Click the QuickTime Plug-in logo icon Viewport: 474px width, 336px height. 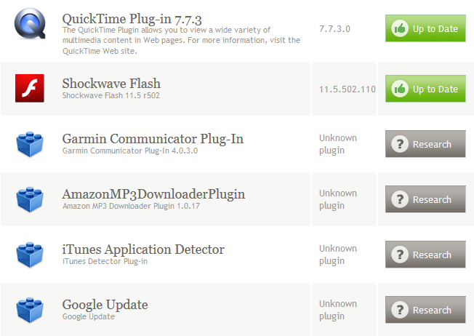(x=29, y=25)
